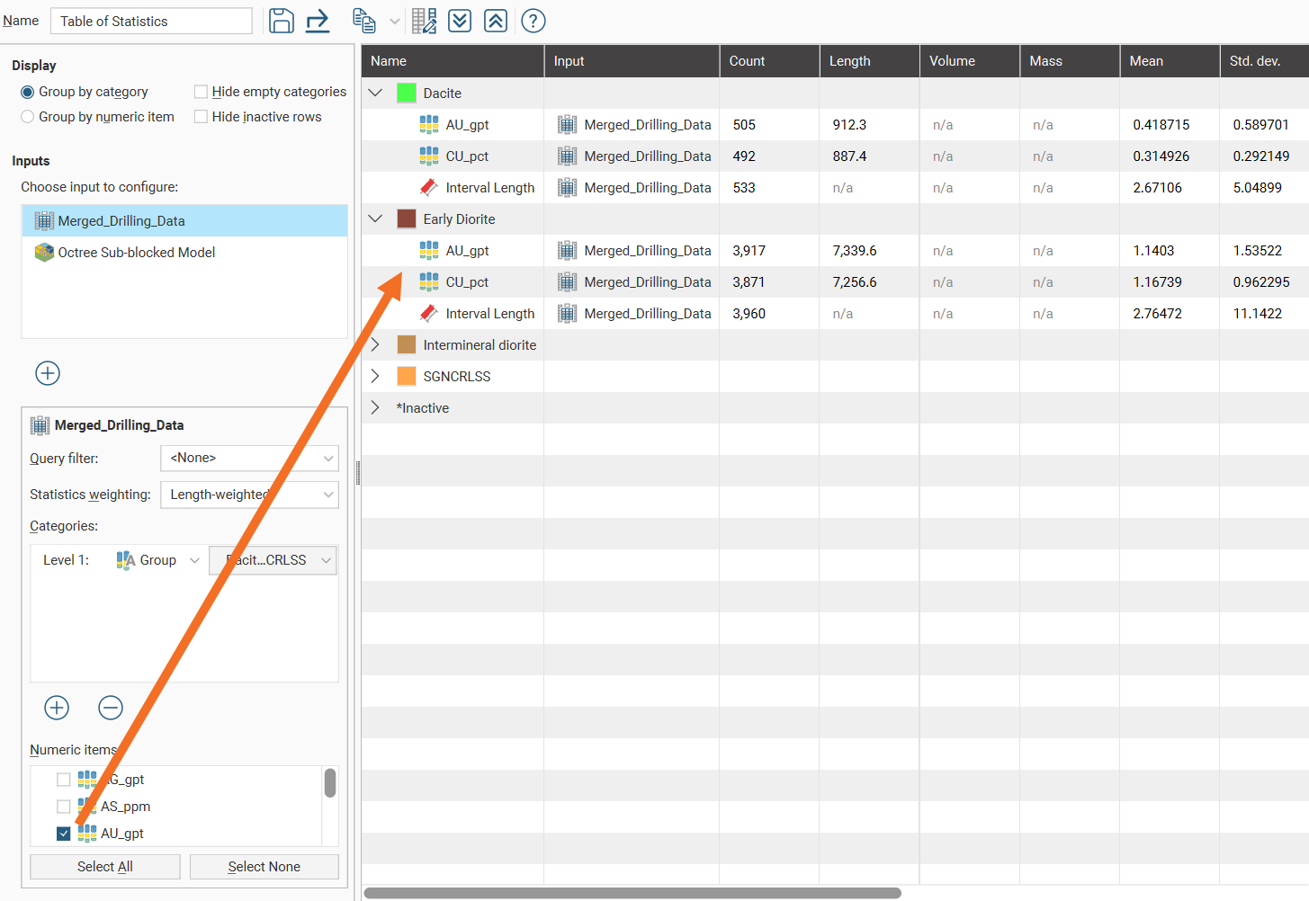Open the Edit table columns tool
This screenshot has width=1309, height=901.
[x=424, y=21]
